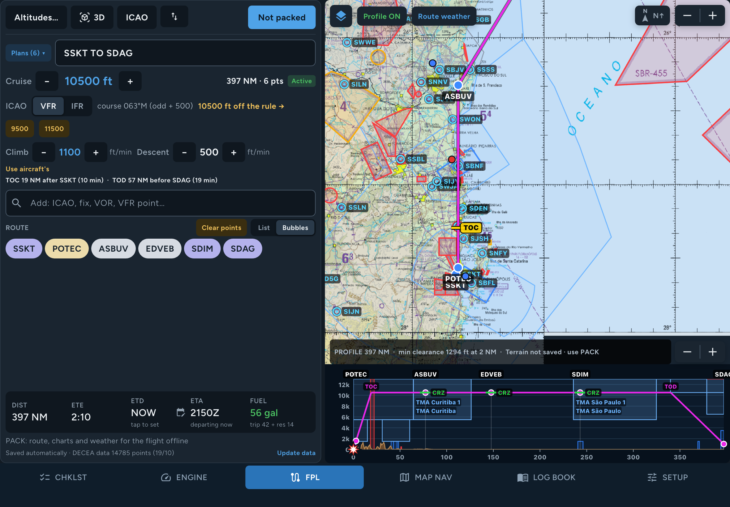Go to the MAP NAV tab
The image size is (730, 507).
pos(425,477)
